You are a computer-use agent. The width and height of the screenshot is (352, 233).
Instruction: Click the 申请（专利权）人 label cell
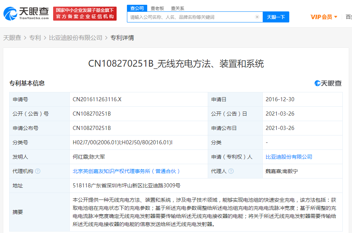235,157
